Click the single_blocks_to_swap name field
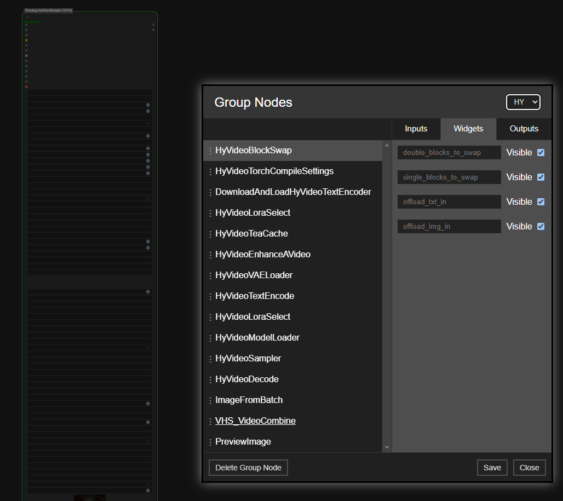 (449, 177)
